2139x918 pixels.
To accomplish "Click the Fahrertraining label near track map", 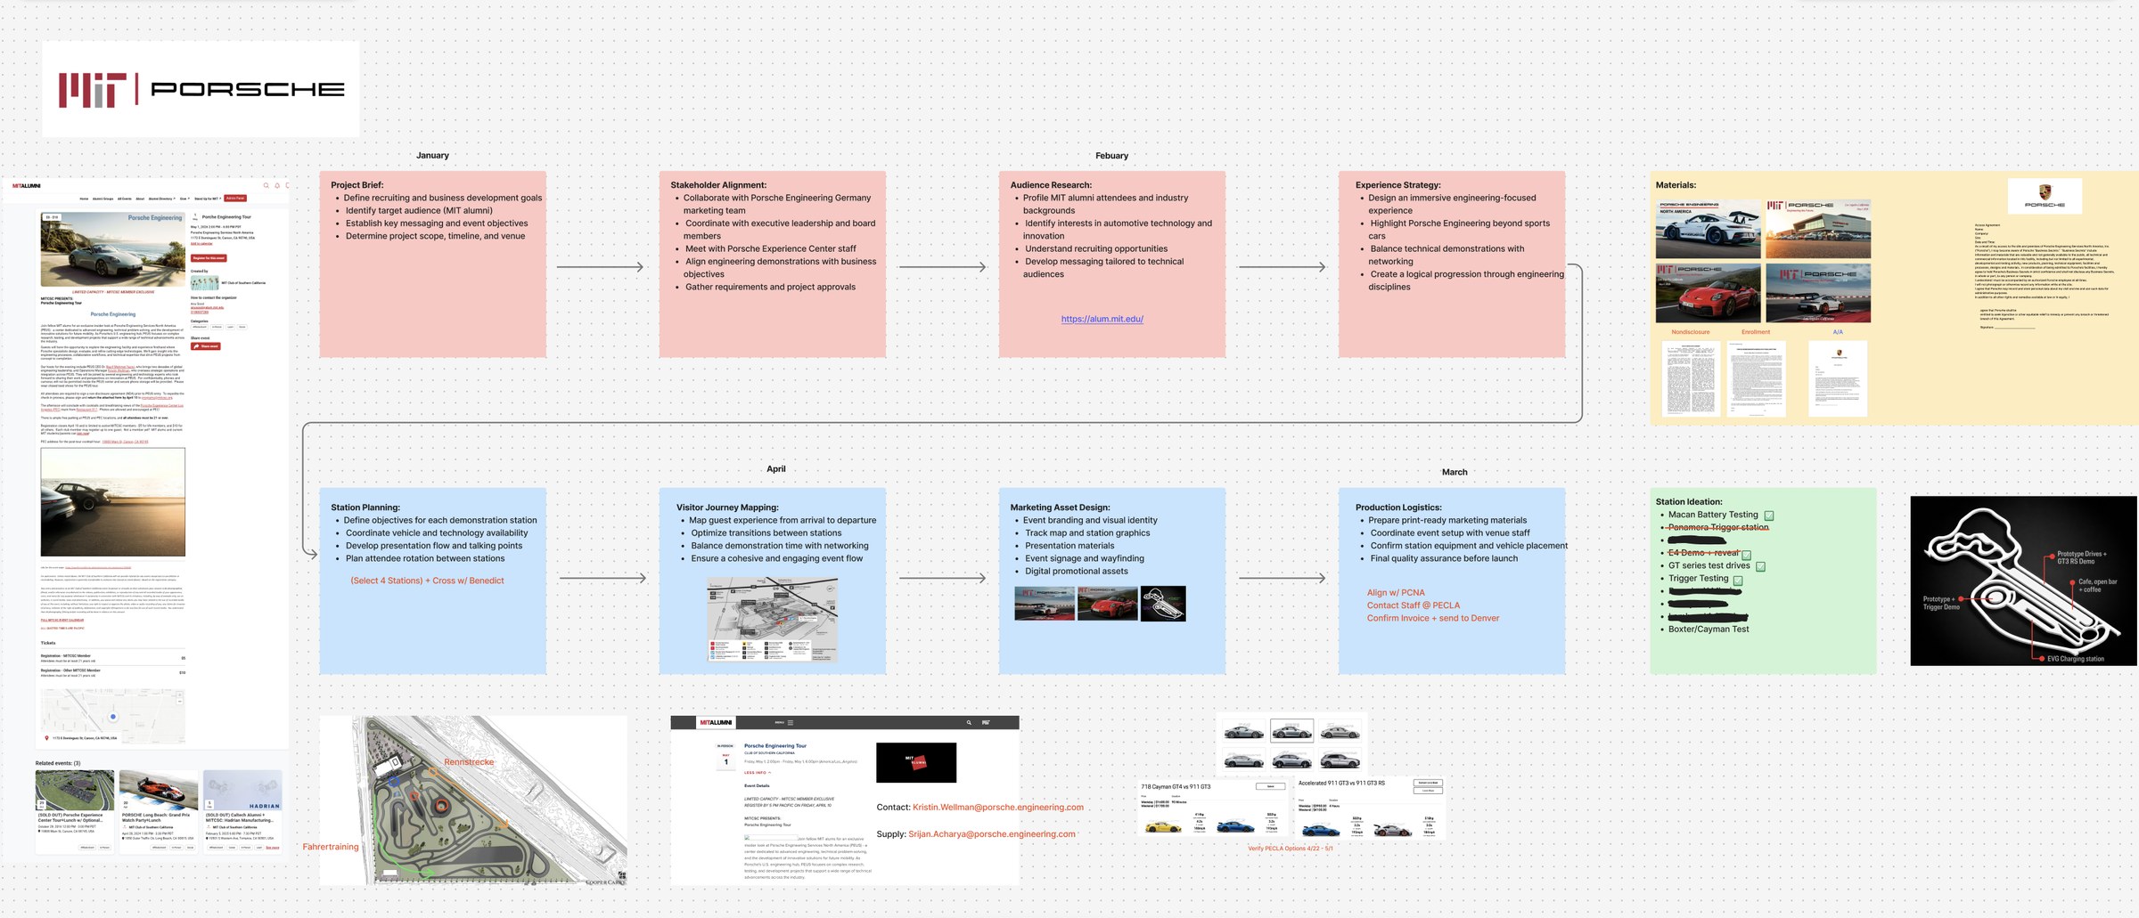I will pos(331,847).
